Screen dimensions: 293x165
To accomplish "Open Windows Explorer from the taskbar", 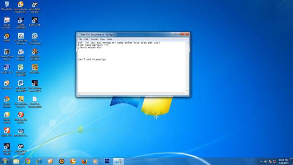I will click(16, 161).
